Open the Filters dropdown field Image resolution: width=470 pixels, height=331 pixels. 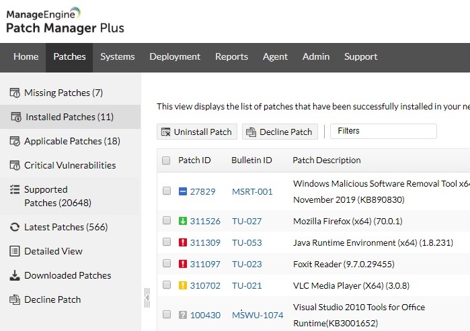click(383, 131)
